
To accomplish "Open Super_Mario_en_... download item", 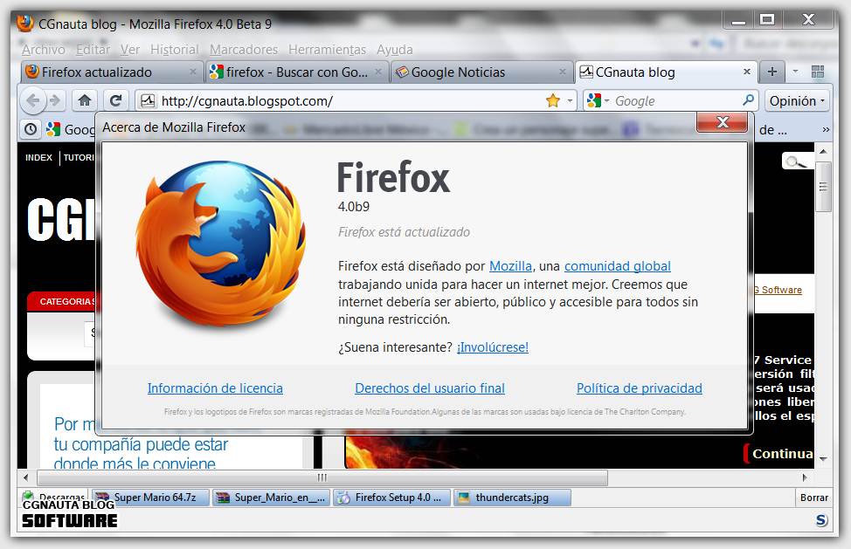I will coord(271,498).
